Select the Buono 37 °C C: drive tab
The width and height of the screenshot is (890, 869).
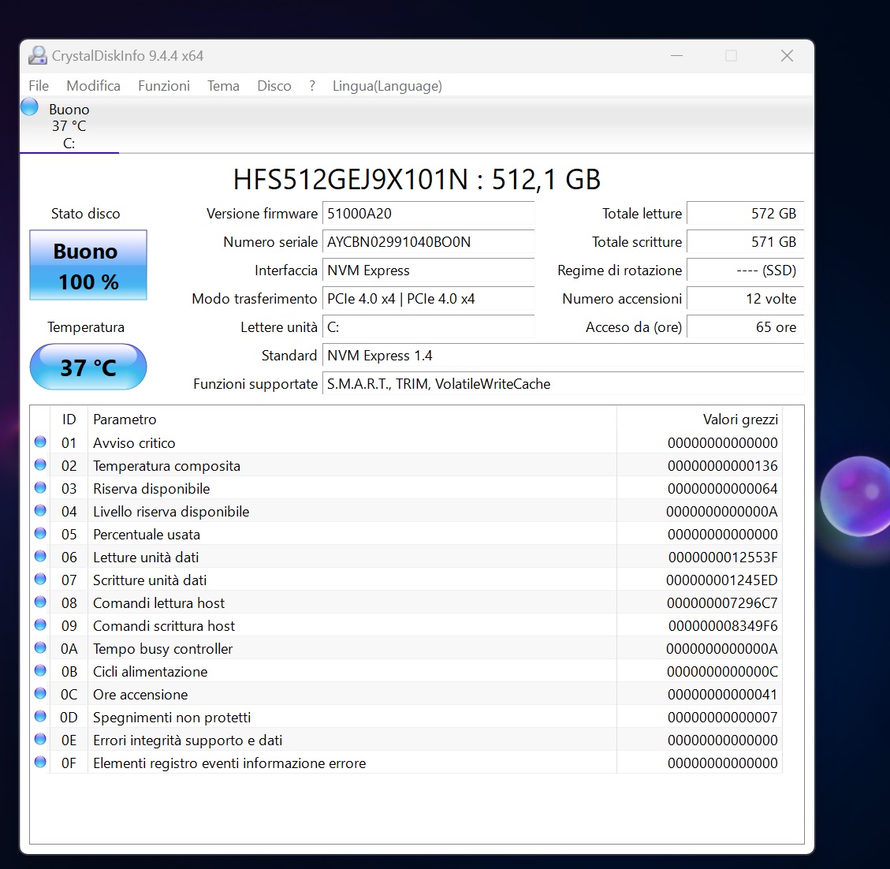tap(69, 126)
